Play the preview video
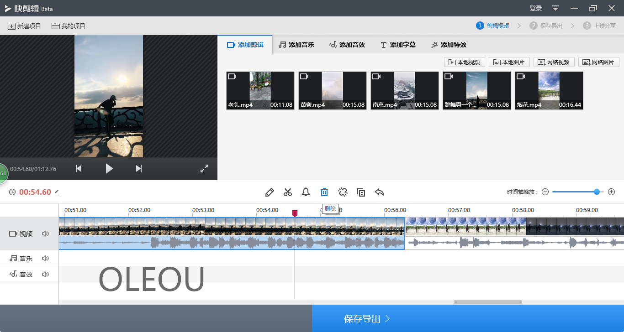 coord(109,169)
